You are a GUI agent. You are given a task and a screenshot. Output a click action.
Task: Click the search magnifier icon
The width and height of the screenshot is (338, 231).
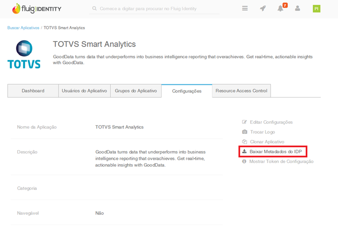(x=95, y=8)
